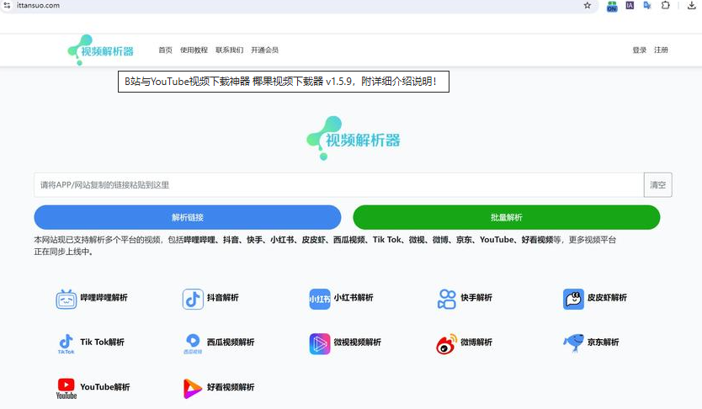Open browser downloads arrow icon
This screenshot has height=409, width=702.
[692, 5]
